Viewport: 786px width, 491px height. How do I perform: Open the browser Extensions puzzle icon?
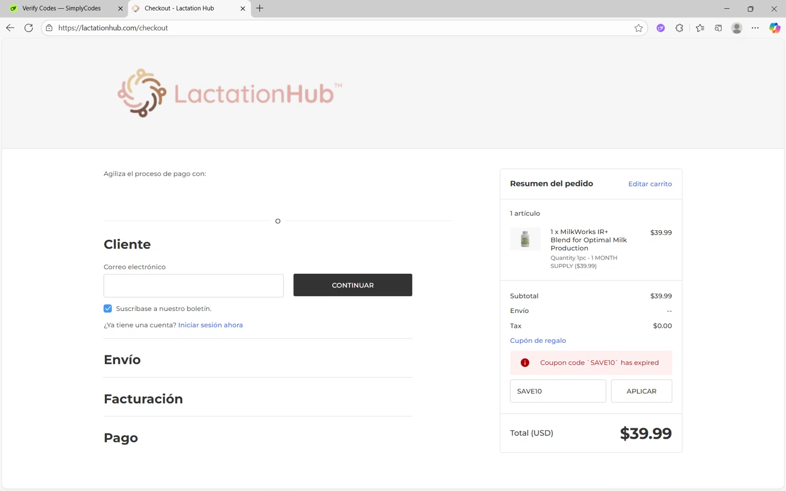click(x=680, y=28)
